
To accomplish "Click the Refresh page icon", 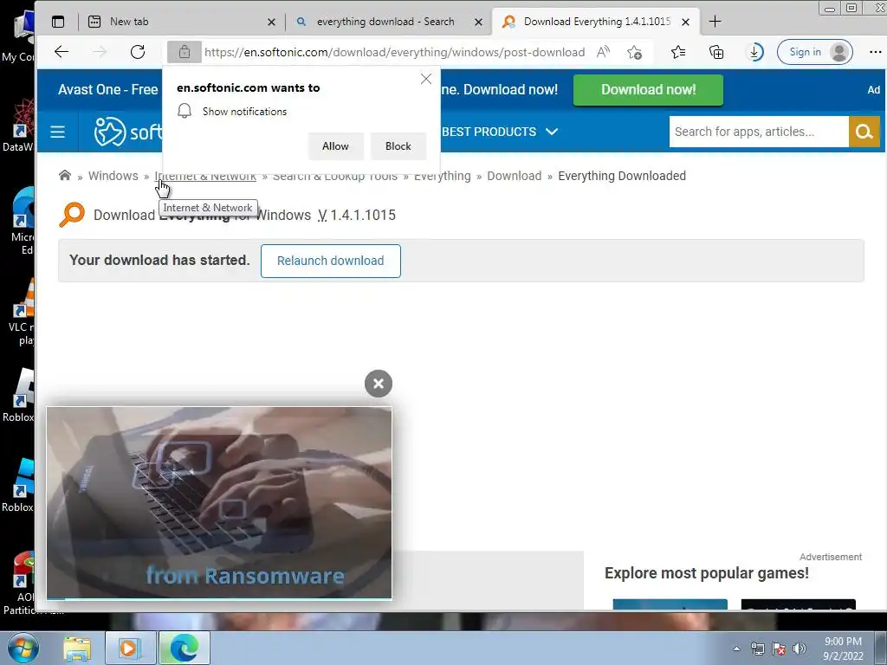I will tap(138, 52).
